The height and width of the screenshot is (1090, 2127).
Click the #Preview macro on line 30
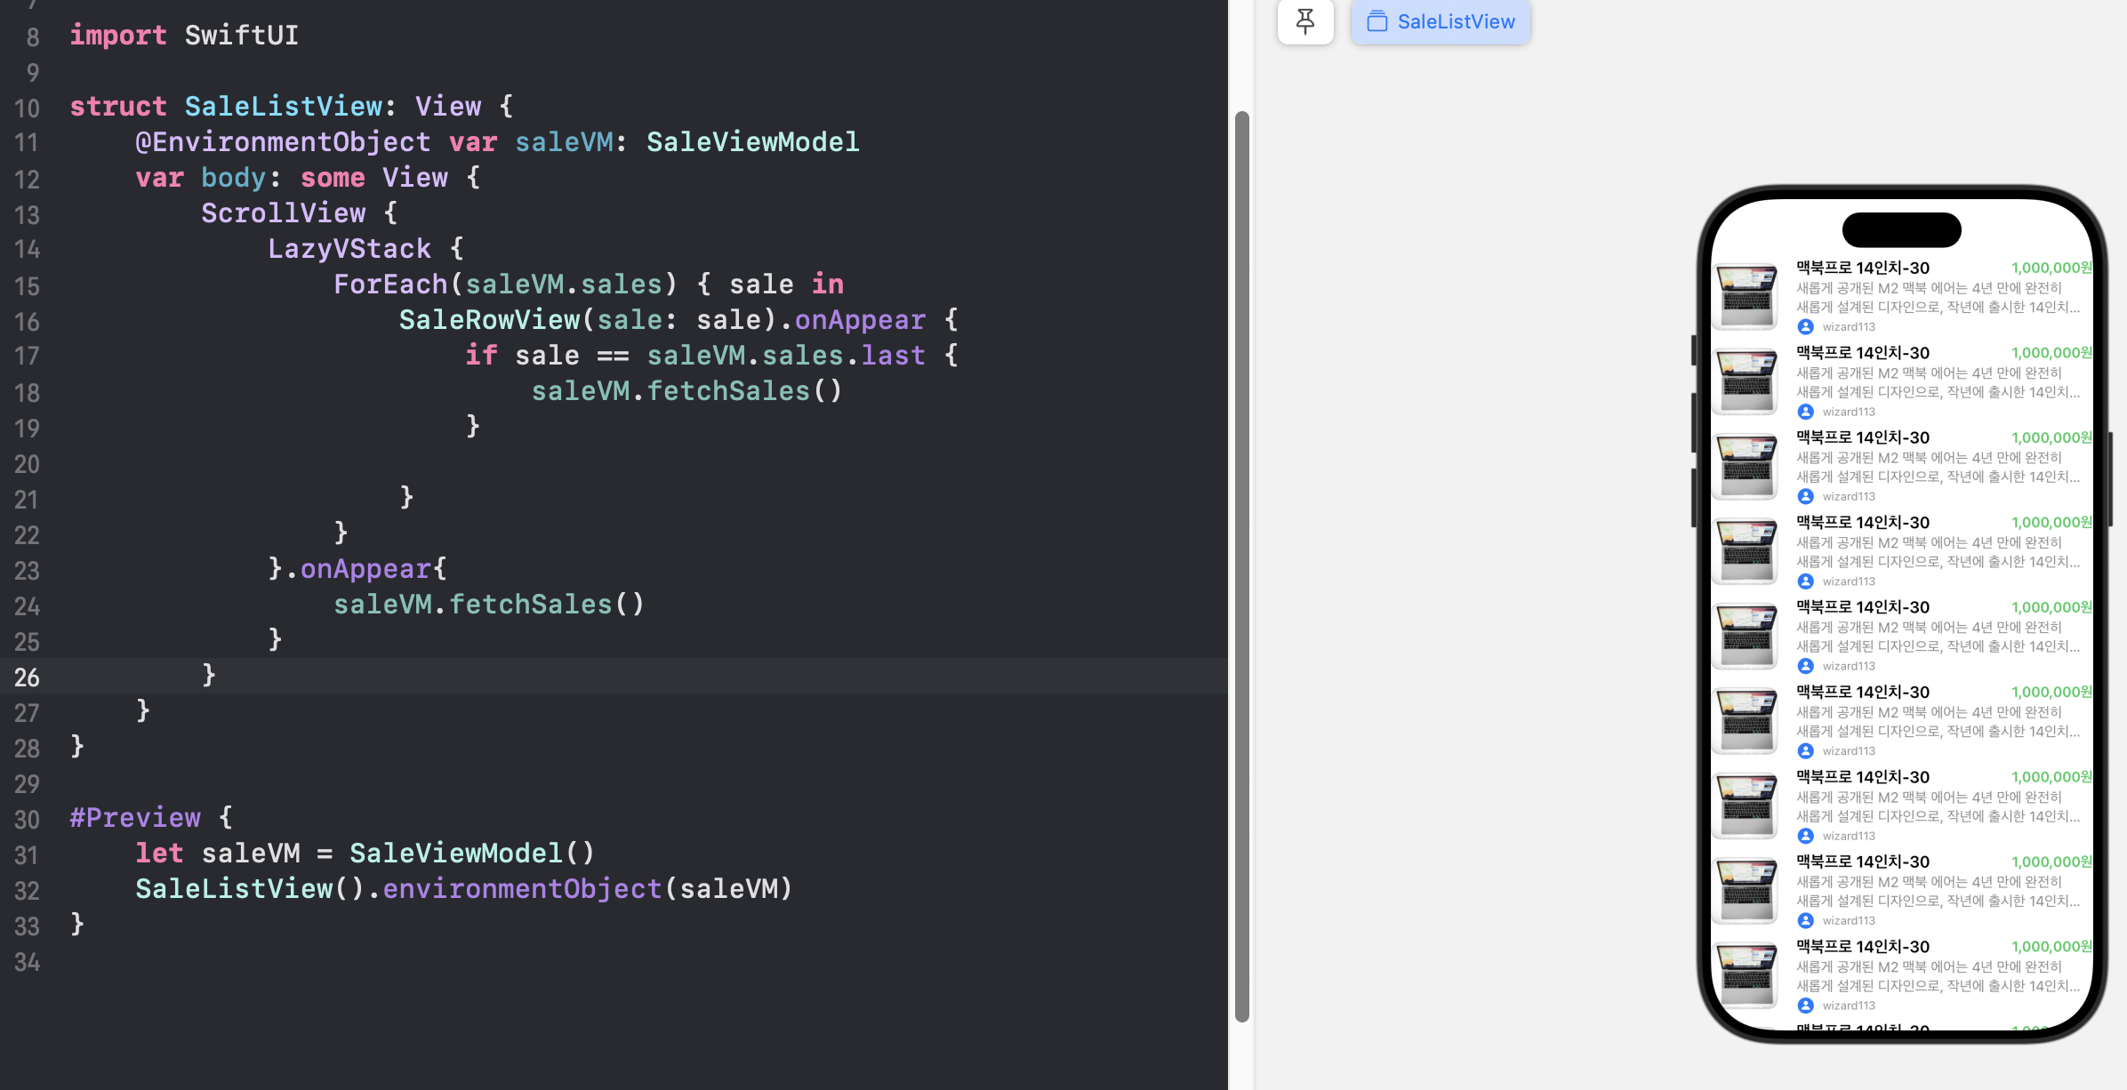[135, 818]
